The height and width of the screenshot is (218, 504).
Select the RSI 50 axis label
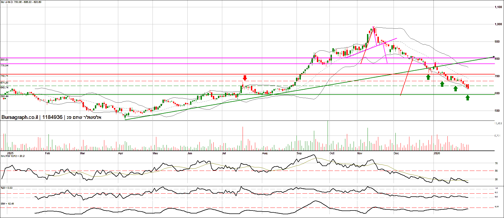[496, 171]
